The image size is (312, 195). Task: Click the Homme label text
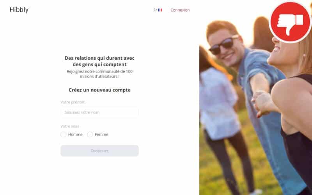pos(75,135)
